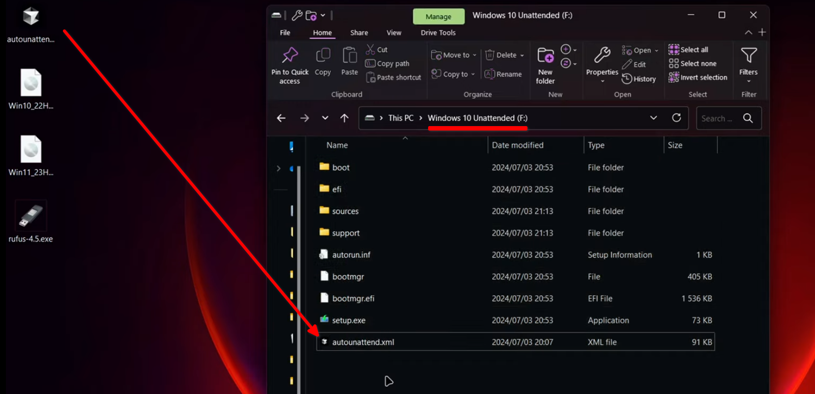815x394 pixels.
Task: Click the Delete ribbon button
Action: (504, 55)
